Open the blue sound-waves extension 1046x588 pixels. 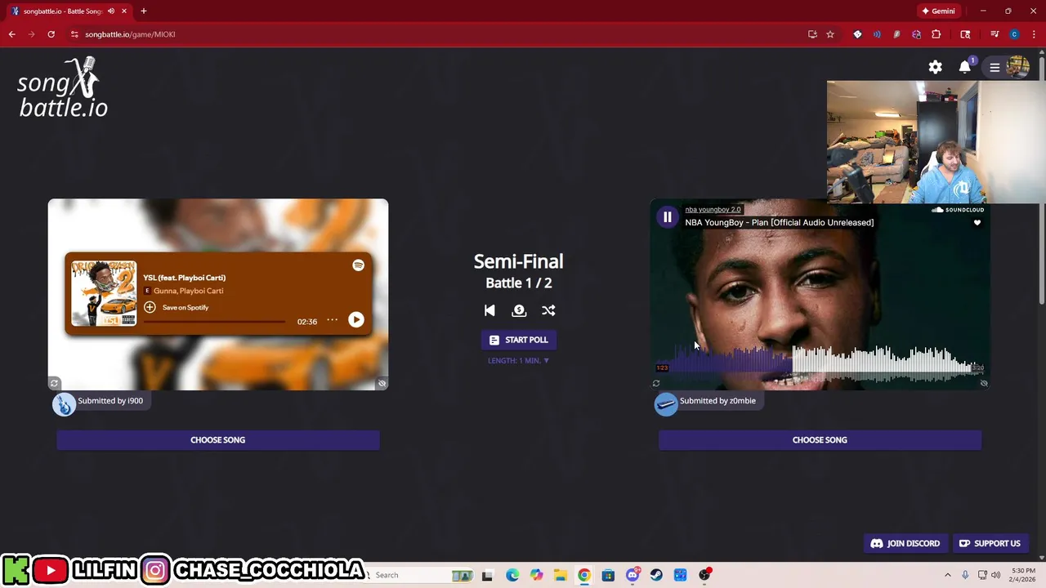pos(877,34)
